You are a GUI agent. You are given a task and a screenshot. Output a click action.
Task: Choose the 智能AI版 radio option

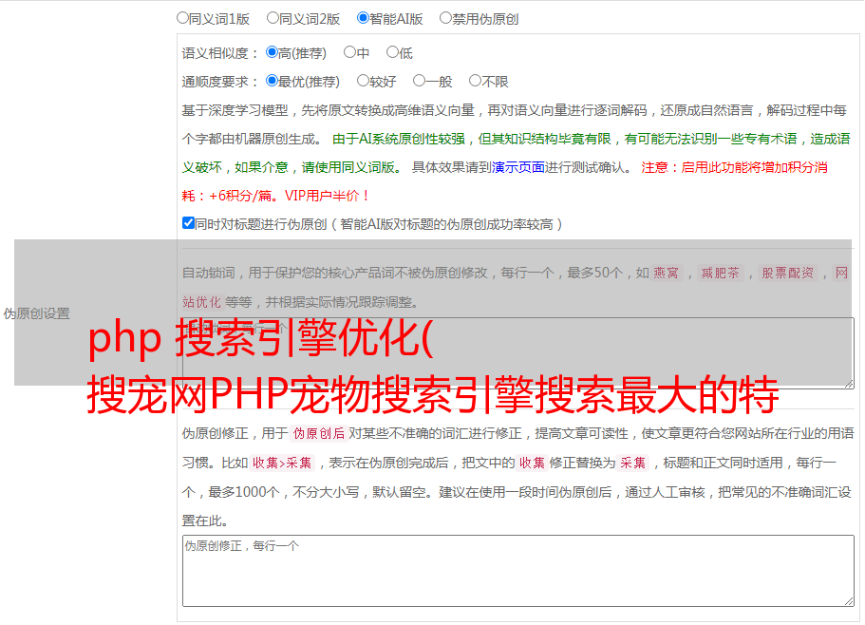363,18
